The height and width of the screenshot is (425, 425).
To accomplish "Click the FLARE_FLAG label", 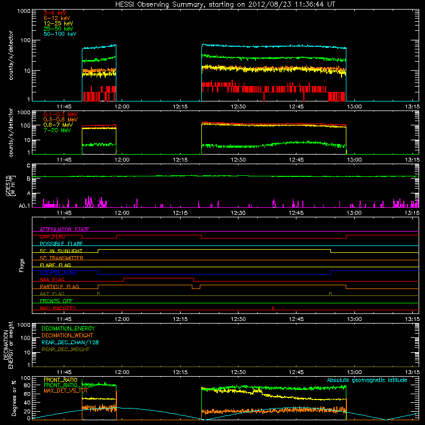I will 55,265.
